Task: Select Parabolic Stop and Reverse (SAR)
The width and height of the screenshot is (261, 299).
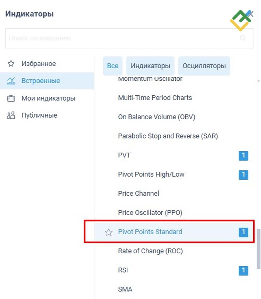Action: tap(168, 136)
